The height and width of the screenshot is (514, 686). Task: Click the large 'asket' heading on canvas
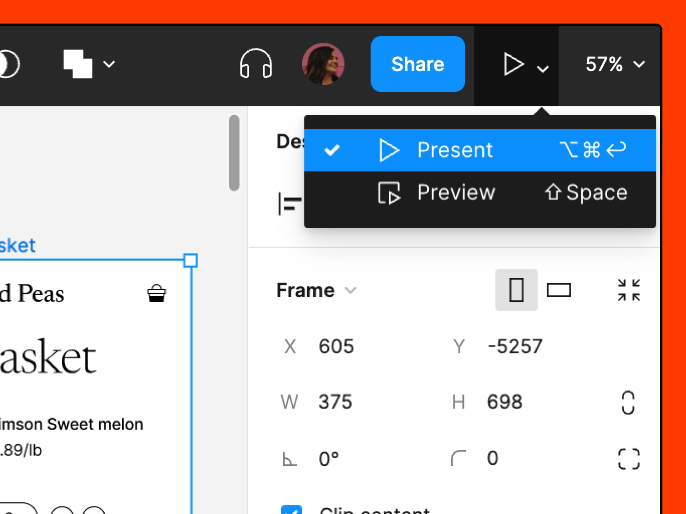(48, 357)
